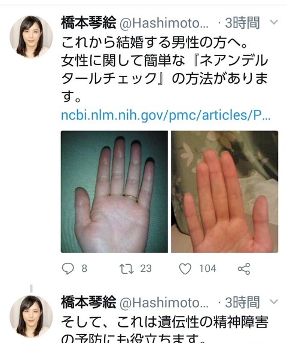287x343 pixels.
Task: Open the @Hashimoto handle on first tweet
Action: click(x=164, y=23)
